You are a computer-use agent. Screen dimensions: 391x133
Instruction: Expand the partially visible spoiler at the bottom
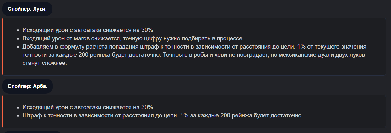point(31,132)
